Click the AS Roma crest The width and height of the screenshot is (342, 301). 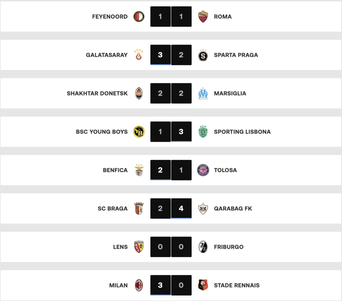coord(203,17)
